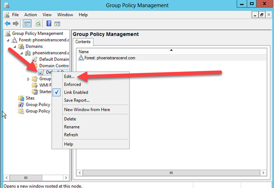Screen dimensions: 274x188
Task: Open the Action menu
Action: point(31,15)
